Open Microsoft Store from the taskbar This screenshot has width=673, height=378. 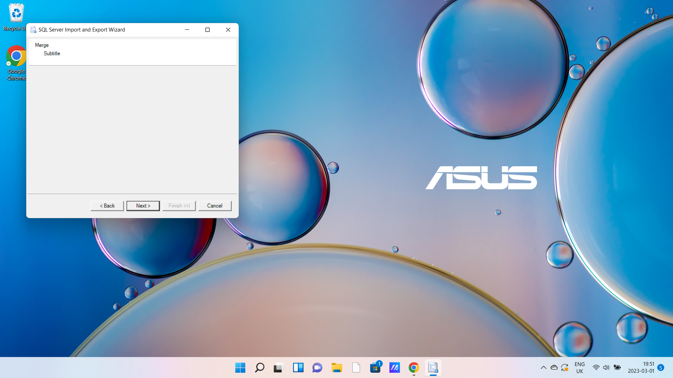pos(375,367)
